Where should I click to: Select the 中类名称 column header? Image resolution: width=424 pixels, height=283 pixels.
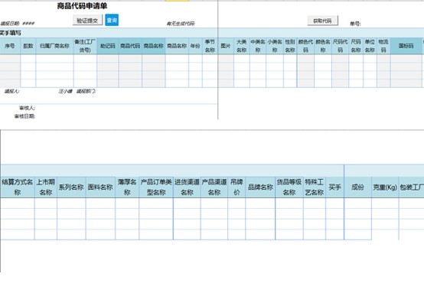click(x=258, y=46)
